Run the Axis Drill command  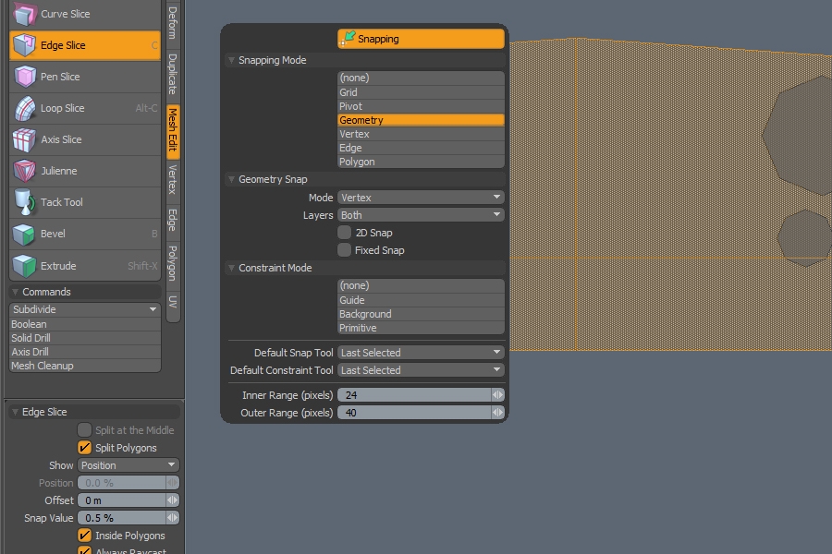[85, 352]
